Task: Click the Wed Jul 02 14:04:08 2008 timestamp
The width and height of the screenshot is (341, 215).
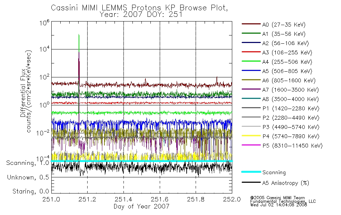Action: 279,205
